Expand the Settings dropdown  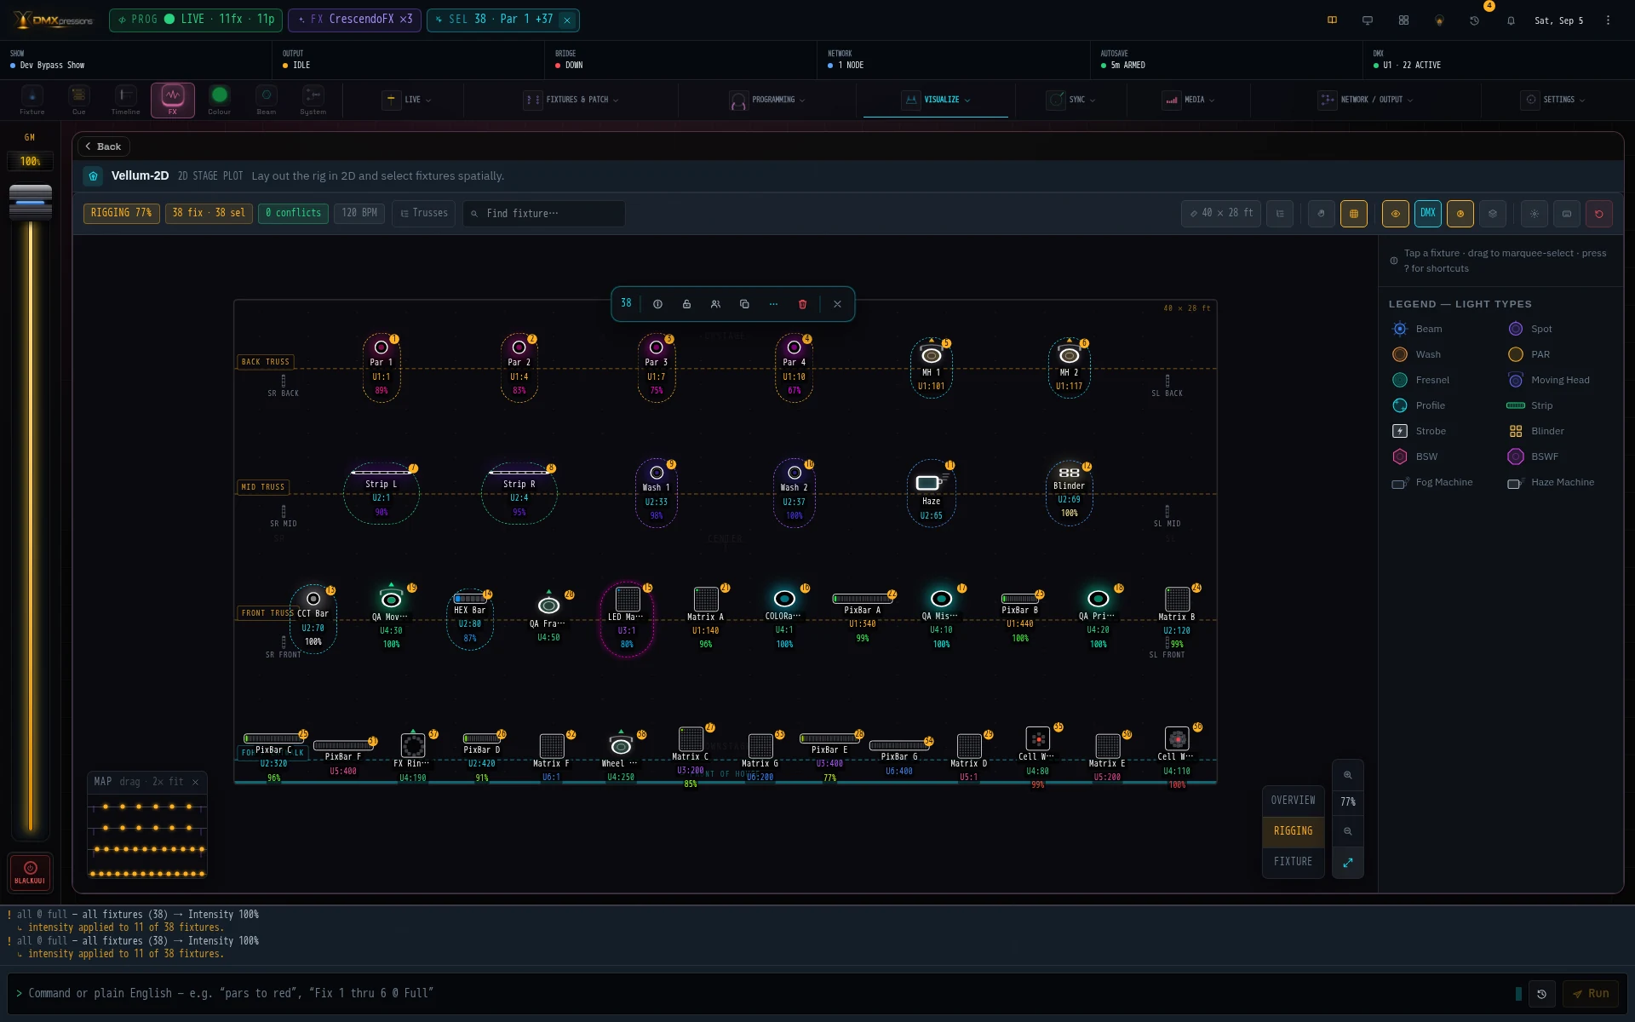coord(1553,100)
